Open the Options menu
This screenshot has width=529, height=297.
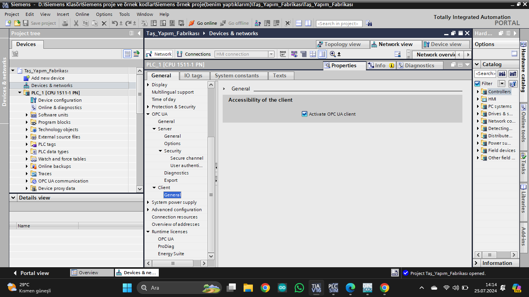tap(104, 14)
